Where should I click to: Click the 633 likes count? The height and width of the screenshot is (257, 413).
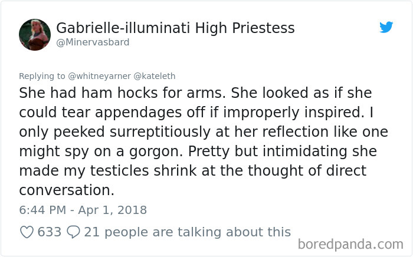click(x=50, y=232)
